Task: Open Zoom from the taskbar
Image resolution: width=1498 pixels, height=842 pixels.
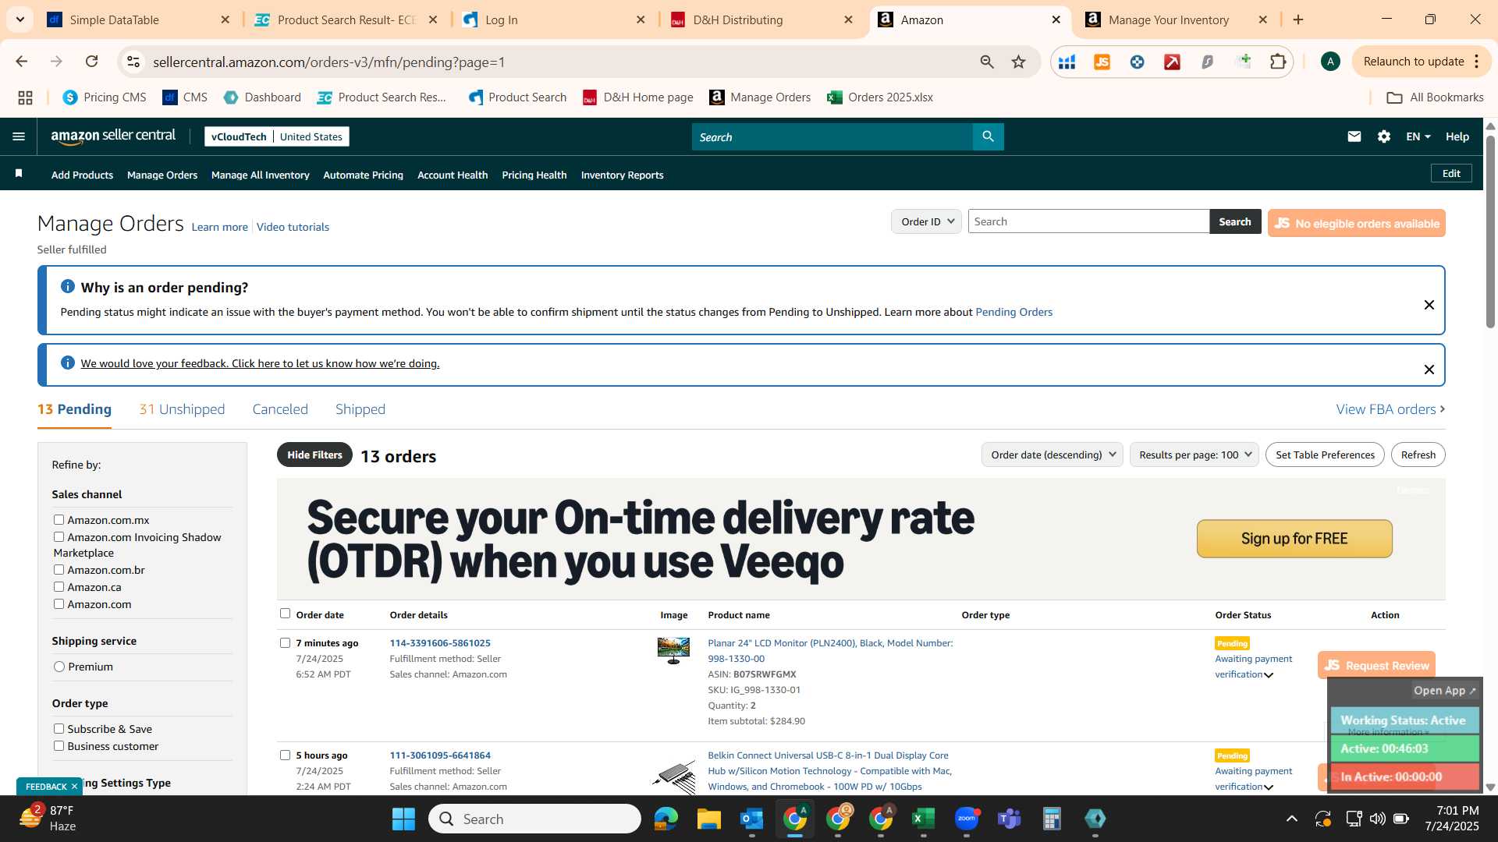Action: click(x=967, y=819)
